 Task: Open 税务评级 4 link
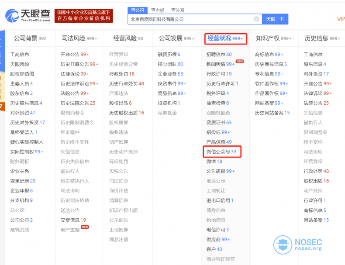[217, 93]
